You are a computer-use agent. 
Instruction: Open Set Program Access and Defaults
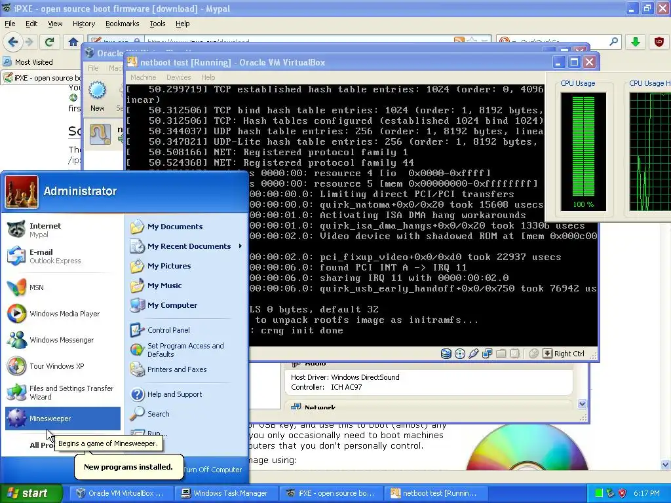pos(187,350)
